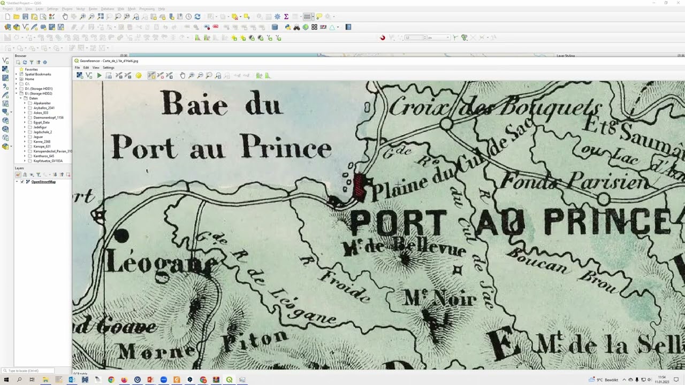Click Zoom In magnifier in Georeferencer toolbar
The height and width of the screenshot is (385, 685).
click(191, 75)
